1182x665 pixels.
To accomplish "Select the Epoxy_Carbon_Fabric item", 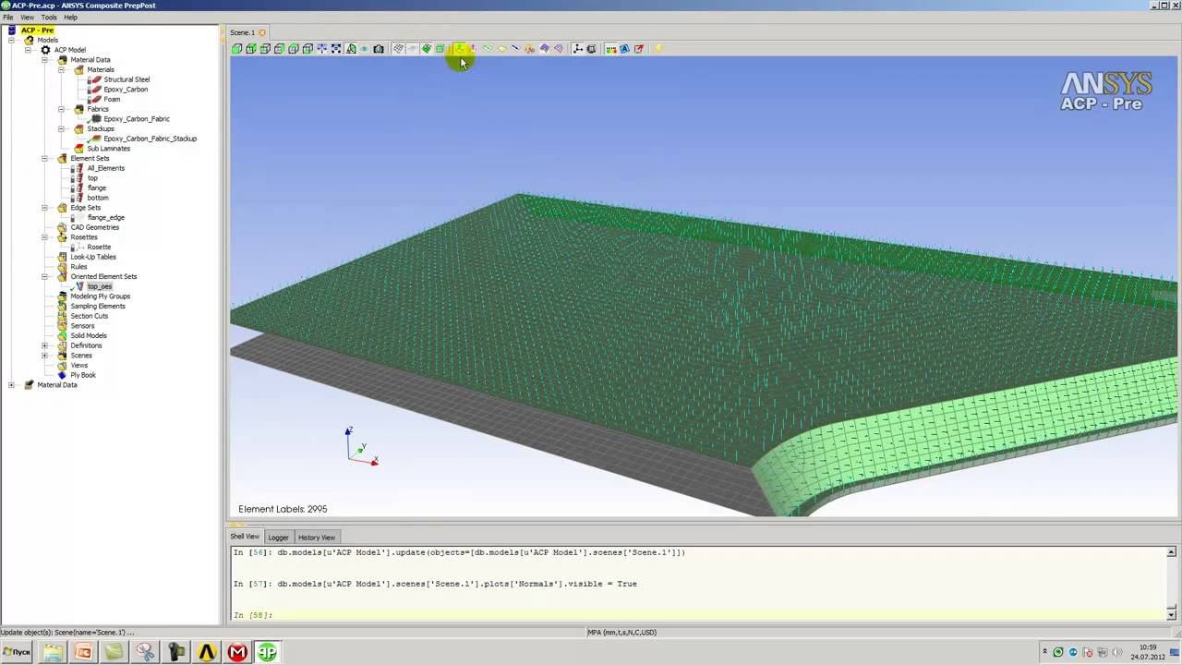I will point(137,119).
